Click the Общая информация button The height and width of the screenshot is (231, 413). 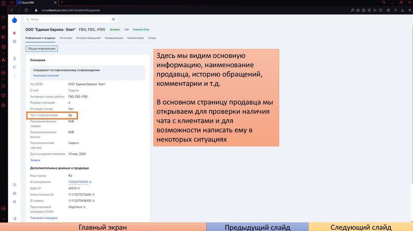coord(42,49)
